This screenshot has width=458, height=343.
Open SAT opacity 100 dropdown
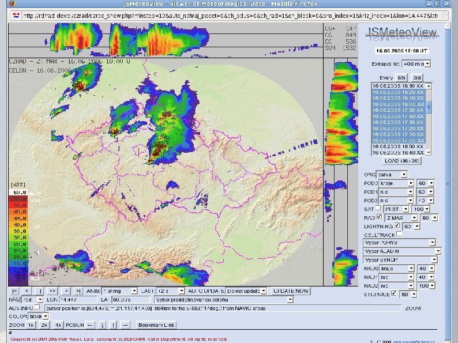(421, 209)
